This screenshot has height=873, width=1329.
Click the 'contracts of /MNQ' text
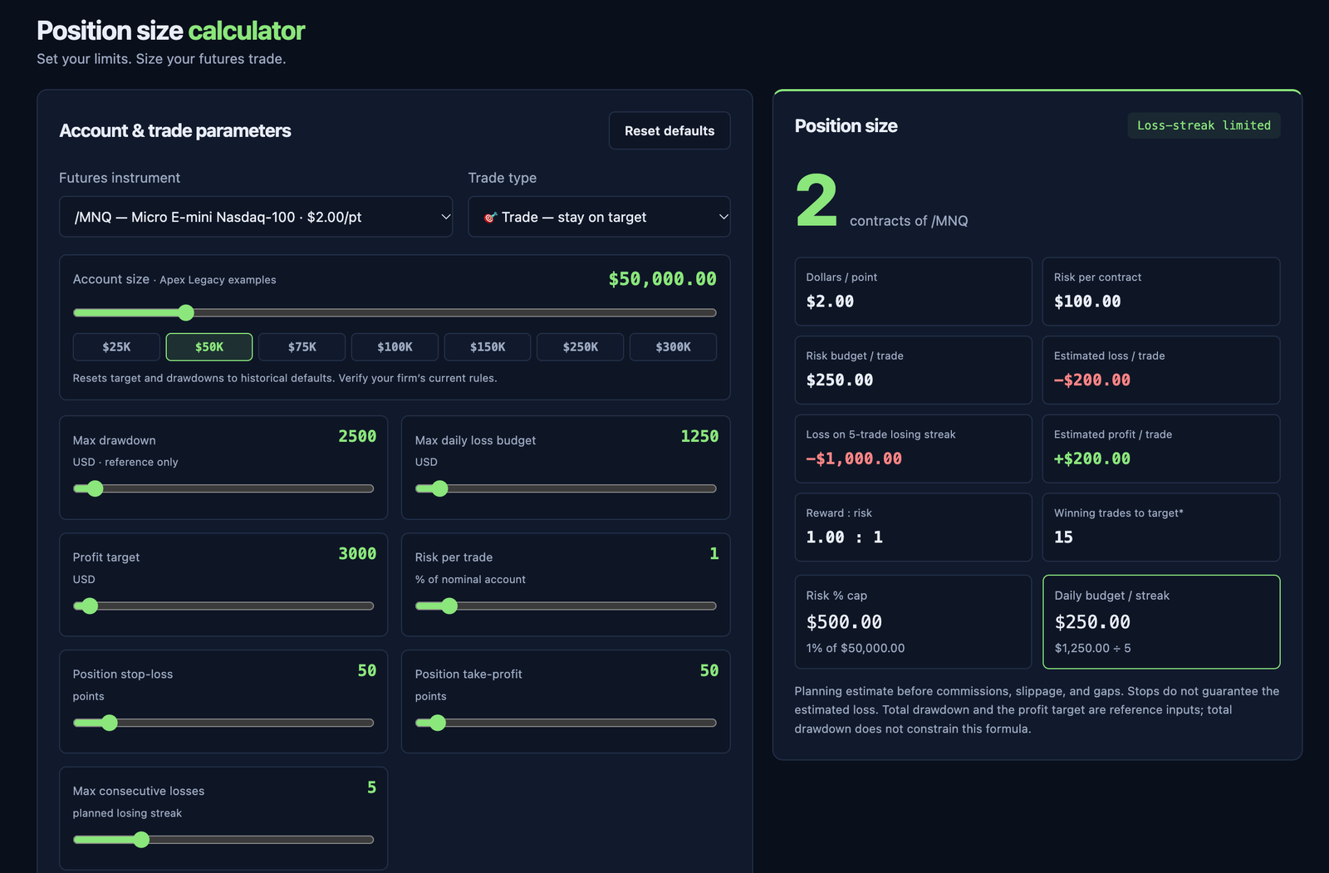pos(909,221)
